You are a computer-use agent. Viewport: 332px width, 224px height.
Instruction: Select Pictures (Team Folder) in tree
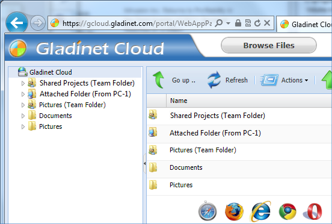coord(72,105)
